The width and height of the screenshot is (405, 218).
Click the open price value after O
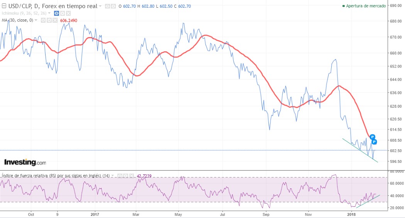point(129,6)
